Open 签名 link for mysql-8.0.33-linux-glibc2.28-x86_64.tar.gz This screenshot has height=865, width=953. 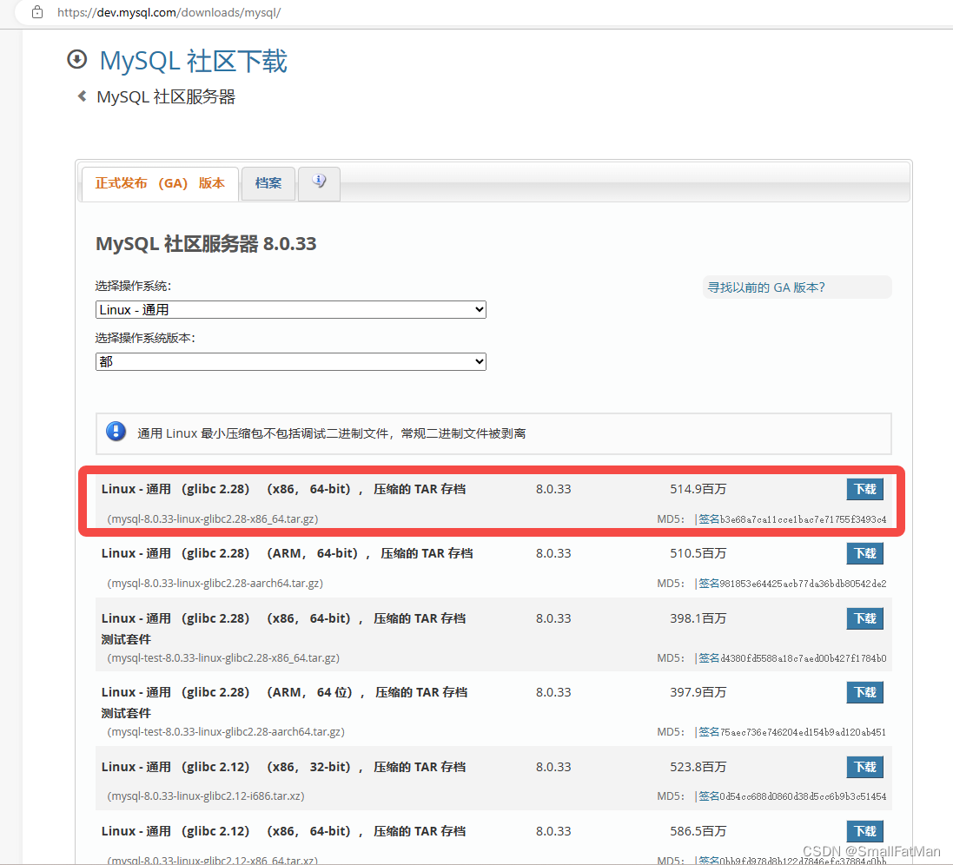[709, 519]
